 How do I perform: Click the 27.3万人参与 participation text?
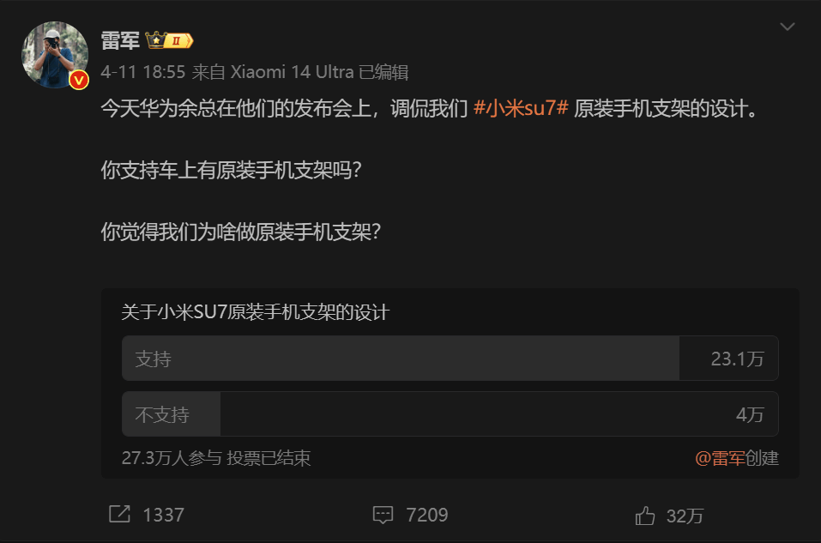click(x=172, y=458)
